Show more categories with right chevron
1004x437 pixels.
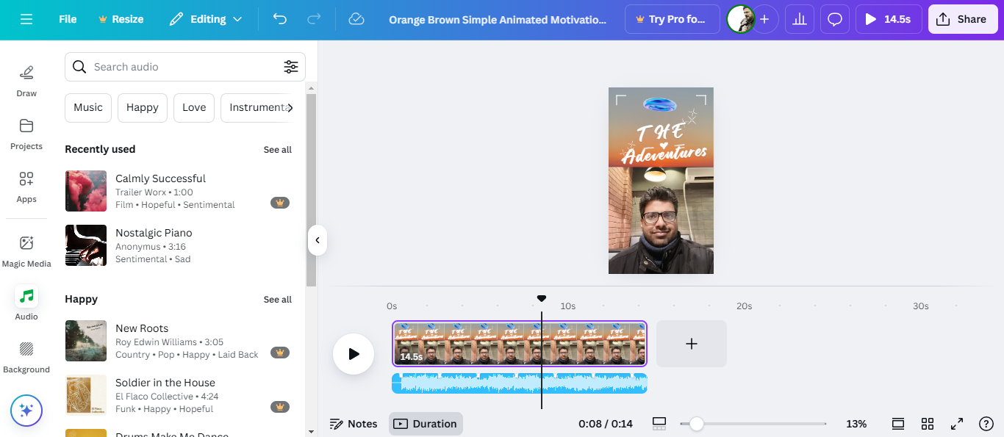click(290, 107)
